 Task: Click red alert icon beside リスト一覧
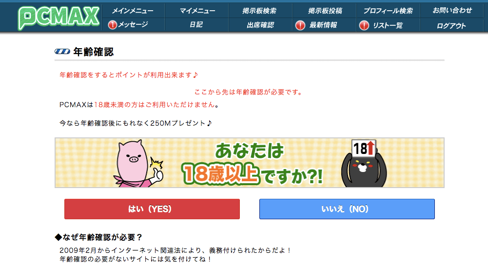pyautogui.click(x=364, y=25)
